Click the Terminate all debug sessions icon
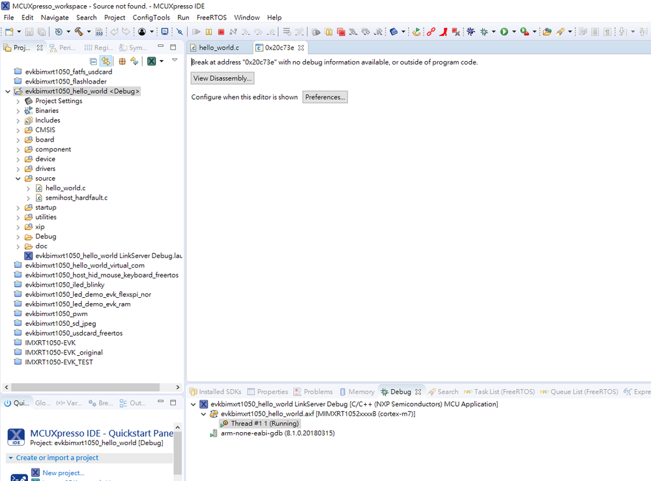 (341, 31)
